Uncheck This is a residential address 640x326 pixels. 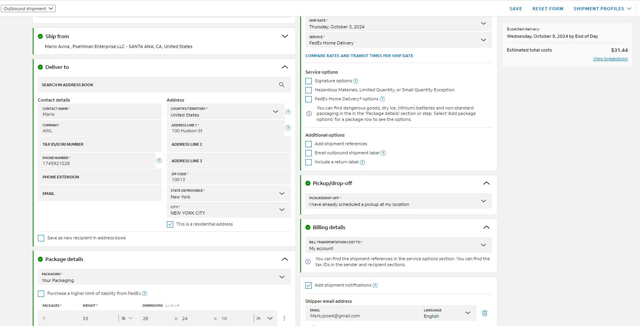(x=170, y=224)
